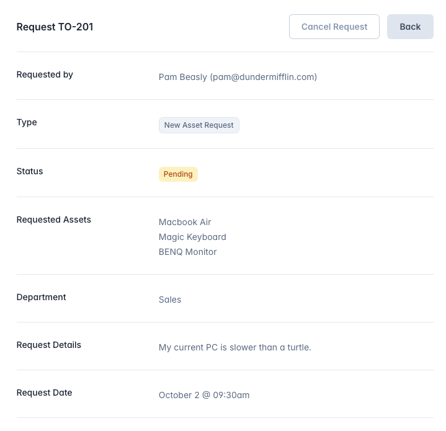446x431 pixels.
Task: Select BENQ Monitor in requested assets
Action: 187,252
